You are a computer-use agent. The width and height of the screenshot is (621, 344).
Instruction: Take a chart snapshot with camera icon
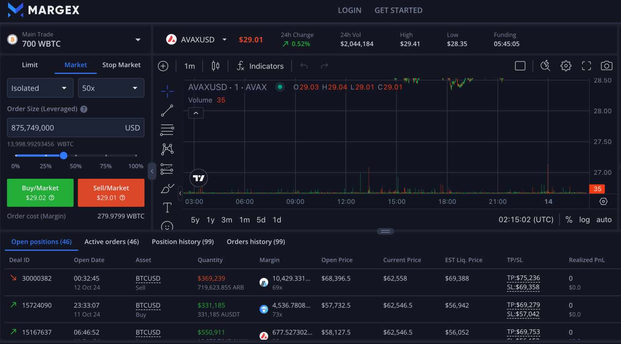(x=607, y=66)
